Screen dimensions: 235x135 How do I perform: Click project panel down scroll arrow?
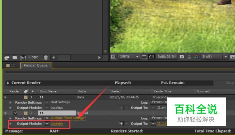click(105, 52)
